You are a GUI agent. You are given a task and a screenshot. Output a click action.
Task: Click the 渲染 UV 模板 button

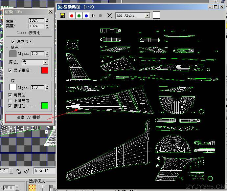(29, 117)
